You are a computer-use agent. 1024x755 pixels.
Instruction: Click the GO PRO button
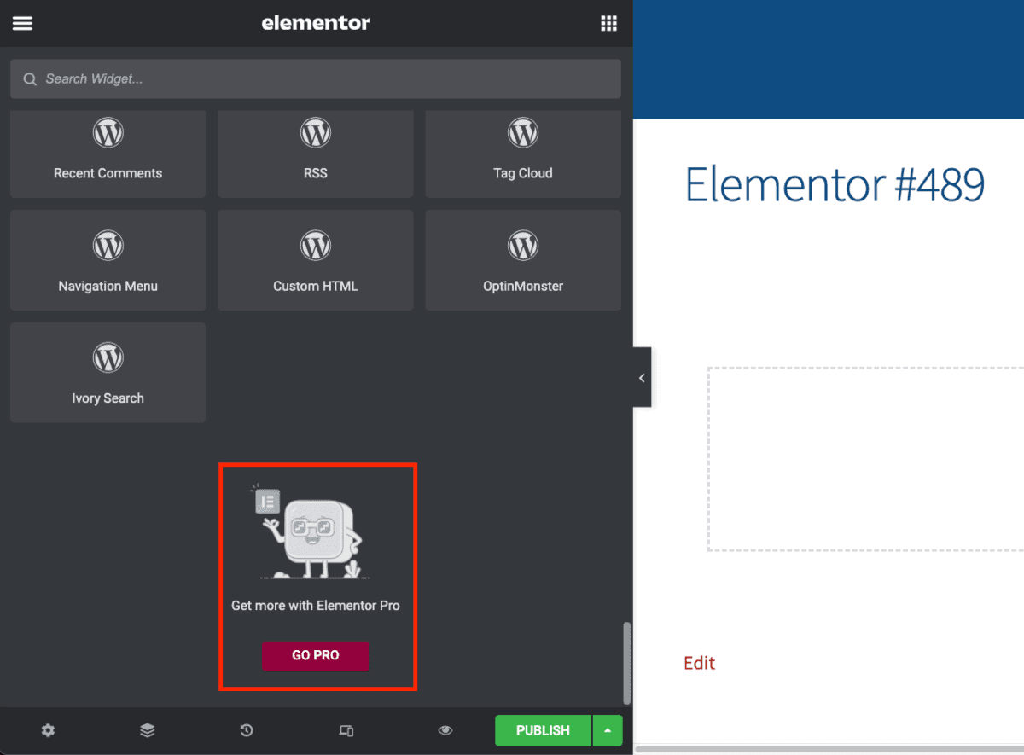click(316, 655)
